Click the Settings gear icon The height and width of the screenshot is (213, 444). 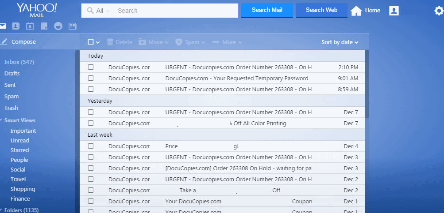point(438,11)
